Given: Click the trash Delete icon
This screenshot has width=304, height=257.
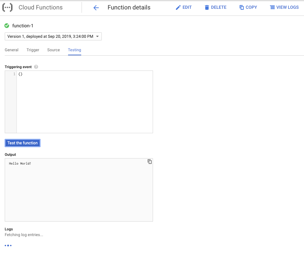Looking at the screenshot, I should [207, 7].
